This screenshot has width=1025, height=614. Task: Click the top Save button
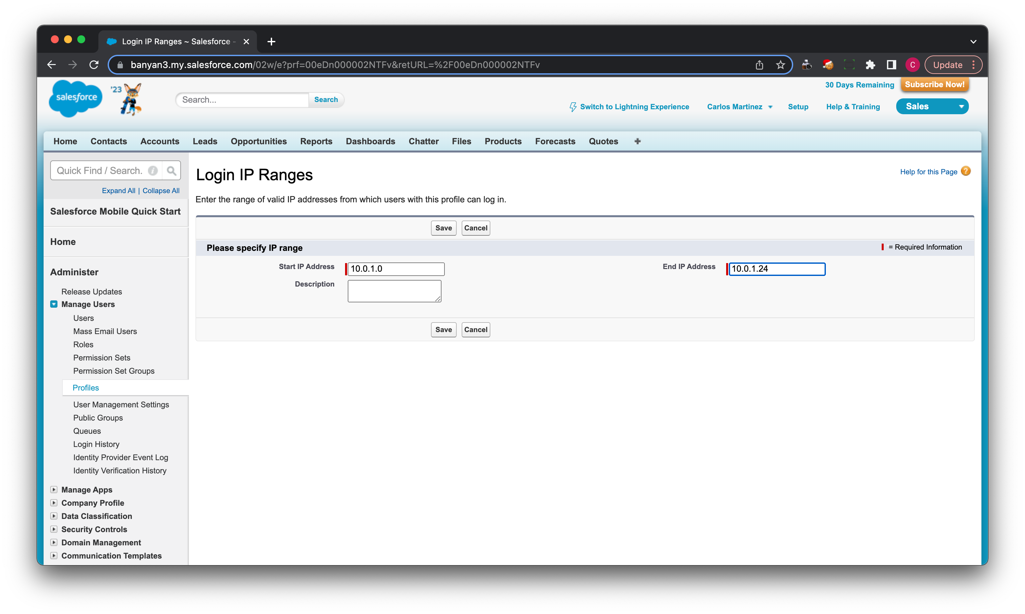pos(443,228)
